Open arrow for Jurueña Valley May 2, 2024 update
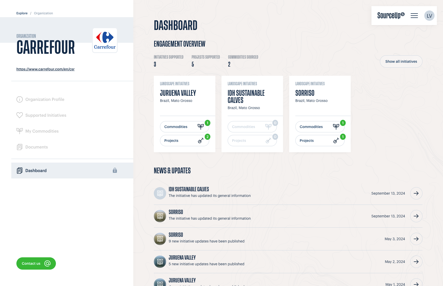 pos(416,262)
